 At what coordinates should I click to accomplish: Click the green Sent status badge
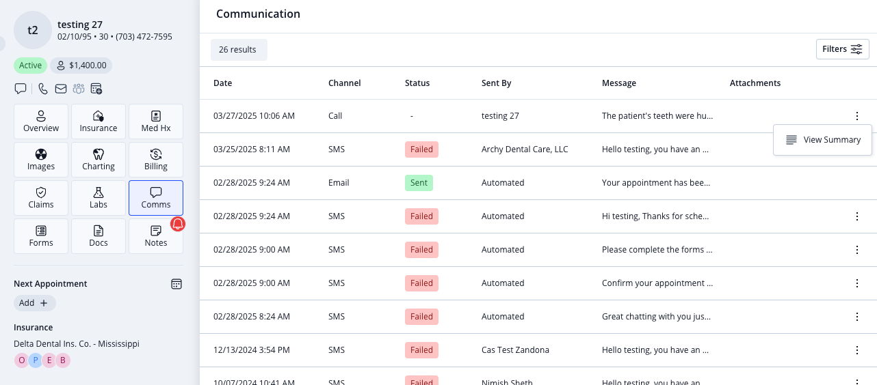coord(419,183)
